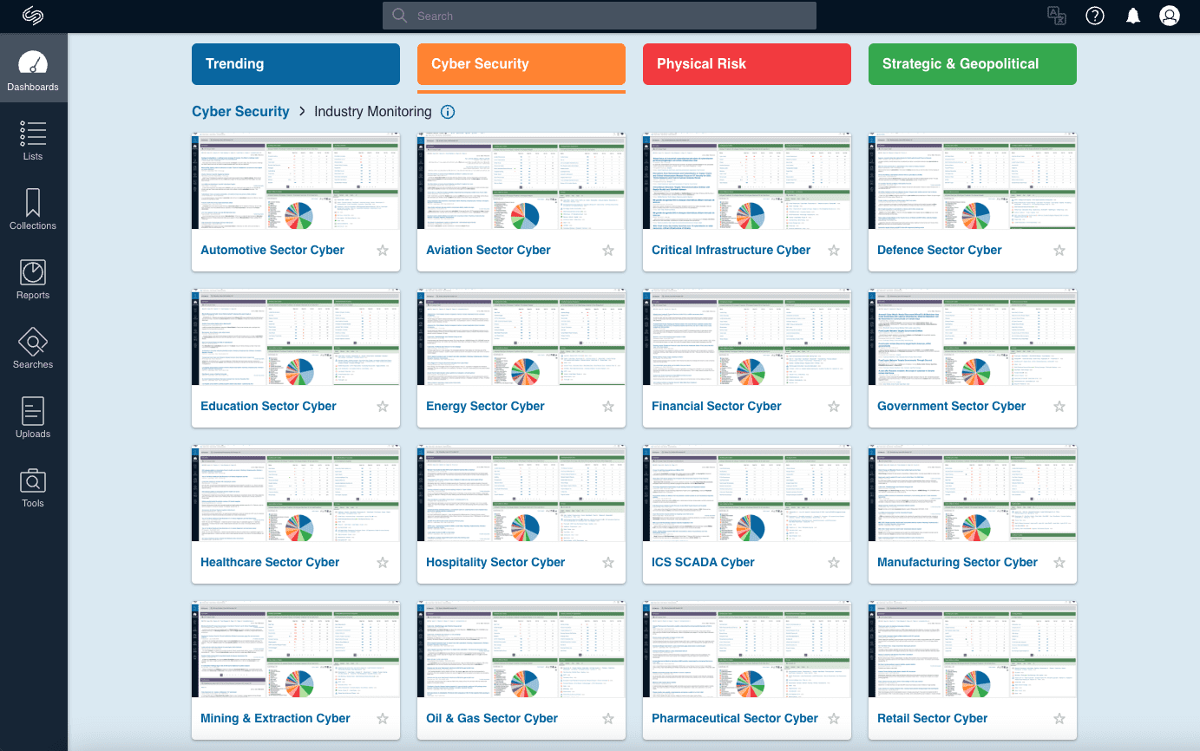Open Pharmaceutical Sector Cyber dashboard thumbnail

click(x=747, y=650)
